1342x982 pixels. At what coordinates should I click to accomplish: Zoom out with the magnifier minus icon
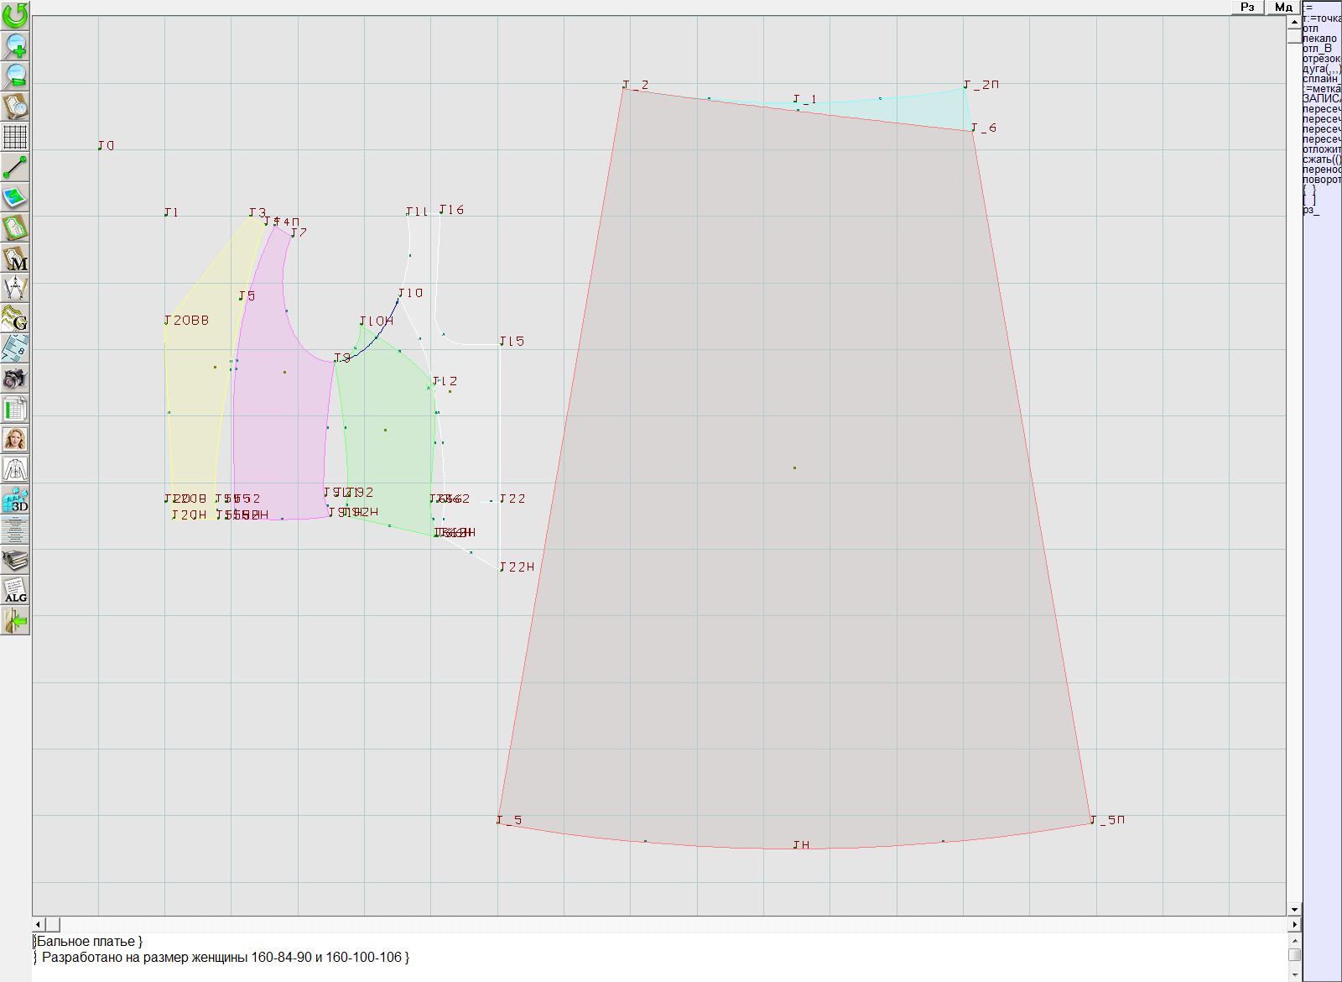[x=15, y=76]
